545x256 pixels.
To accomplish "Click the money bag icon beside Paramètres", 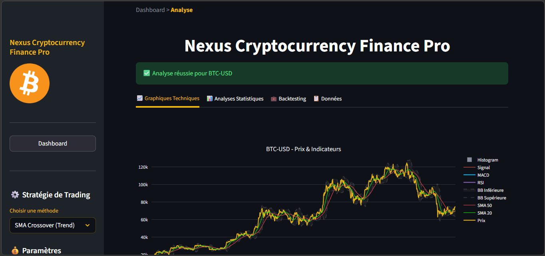I will coord(15,250).
